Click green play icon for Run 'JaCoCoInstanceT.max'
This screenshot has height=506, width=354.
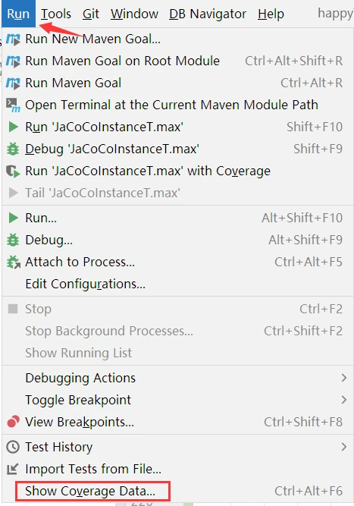[13, 127]
